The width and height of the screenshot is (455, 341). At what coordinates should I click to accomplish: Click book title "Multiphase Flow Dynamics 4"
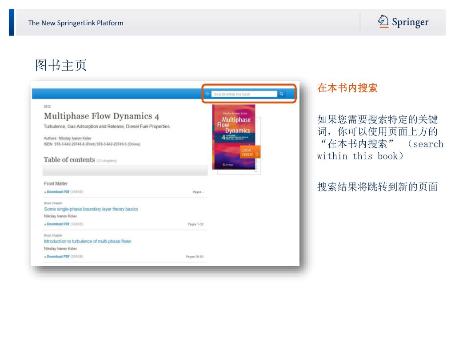tap(102, 116)
